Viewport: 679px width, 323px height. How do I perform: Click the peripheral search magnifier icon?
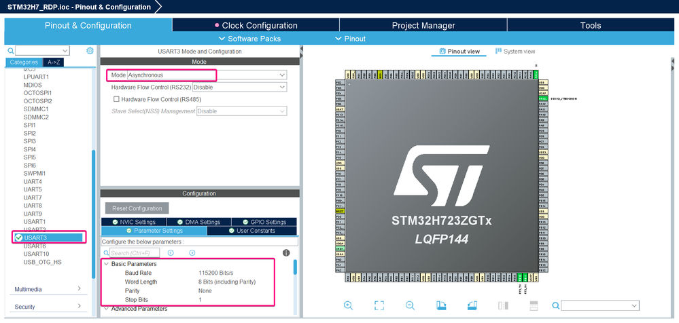click(x=11, y=51)
